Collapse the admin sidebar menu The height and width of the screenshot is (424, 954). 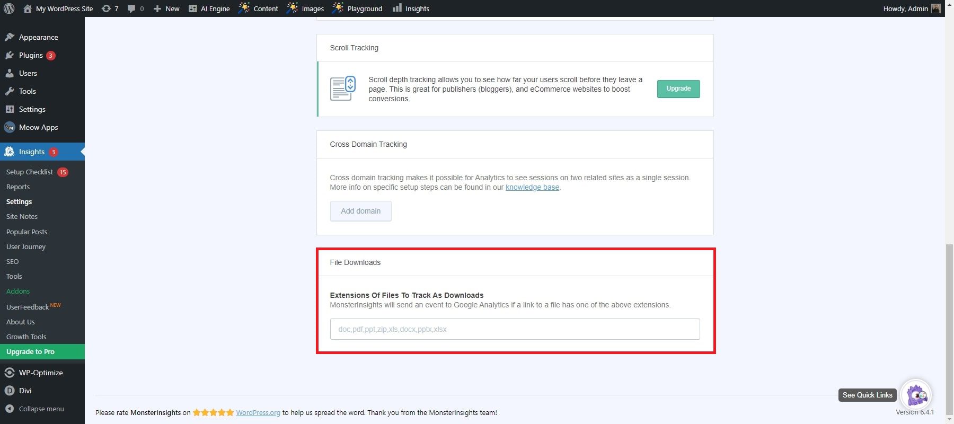[x=41, y=409]
